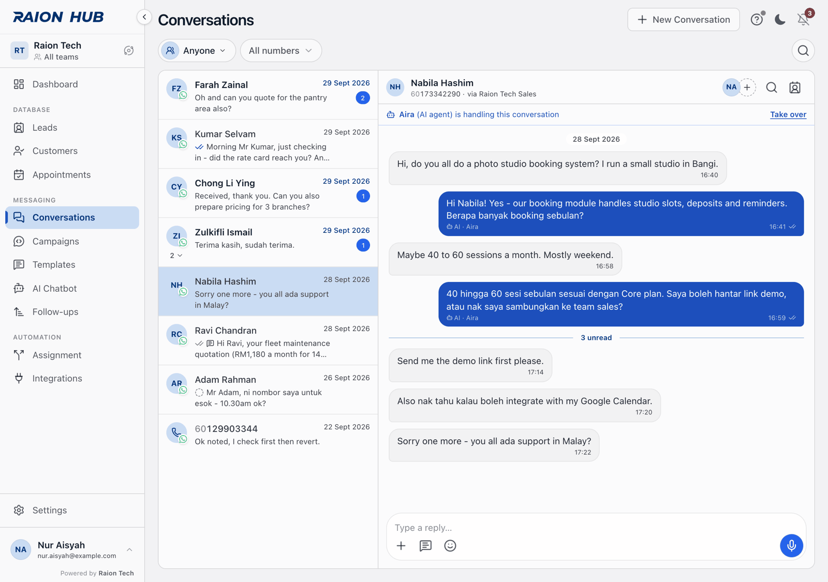Expand Nur Aisyah user account menu

[x=72, y=550]
